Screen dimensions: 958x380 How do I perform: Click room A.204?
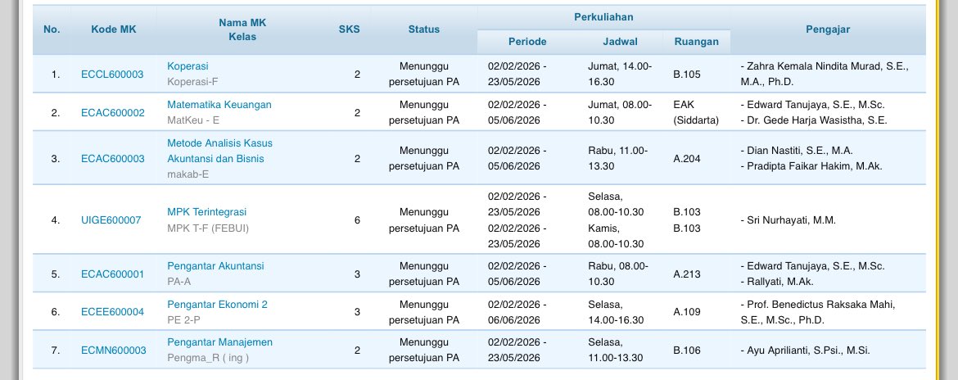687,159
